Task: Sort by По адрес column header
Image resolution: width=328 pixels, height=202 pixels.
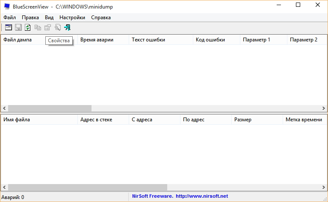Action: pyautogui.click(x=206, y=120)
